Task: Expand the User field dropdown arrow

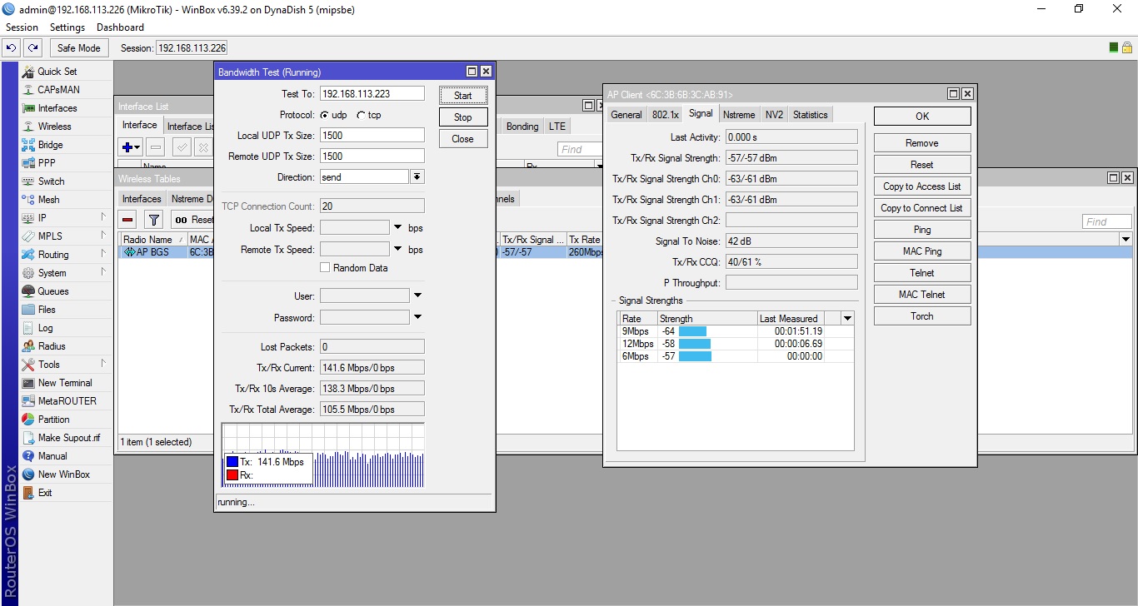Action: (417, 296)
